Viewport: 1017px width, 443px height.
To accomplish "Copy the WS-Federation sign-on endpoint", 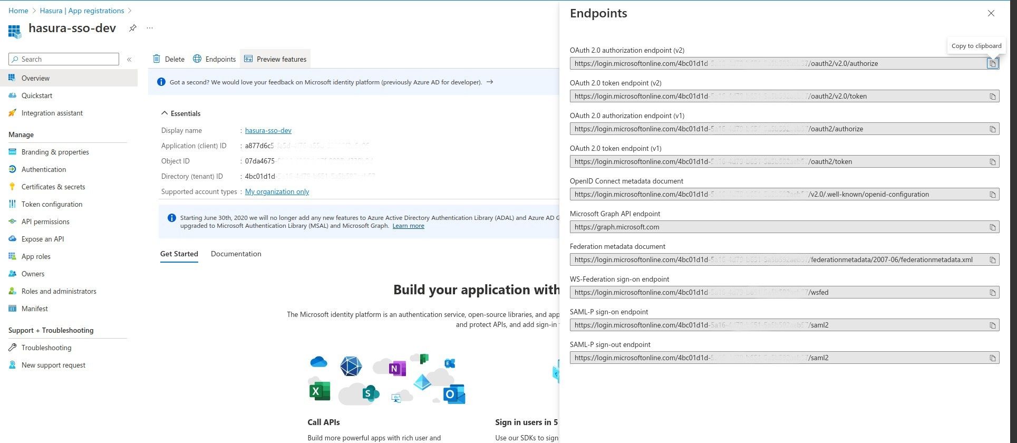I will coord(992,292).
